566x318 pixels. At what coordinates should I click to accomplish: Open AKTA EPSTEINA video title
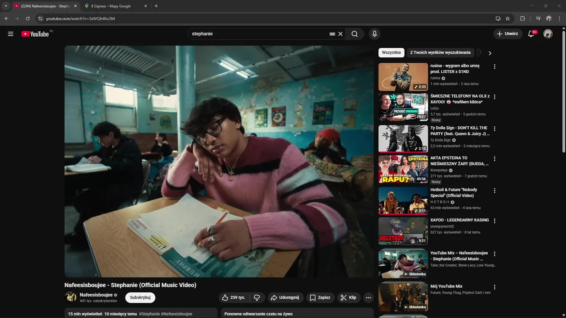(459, 161)
